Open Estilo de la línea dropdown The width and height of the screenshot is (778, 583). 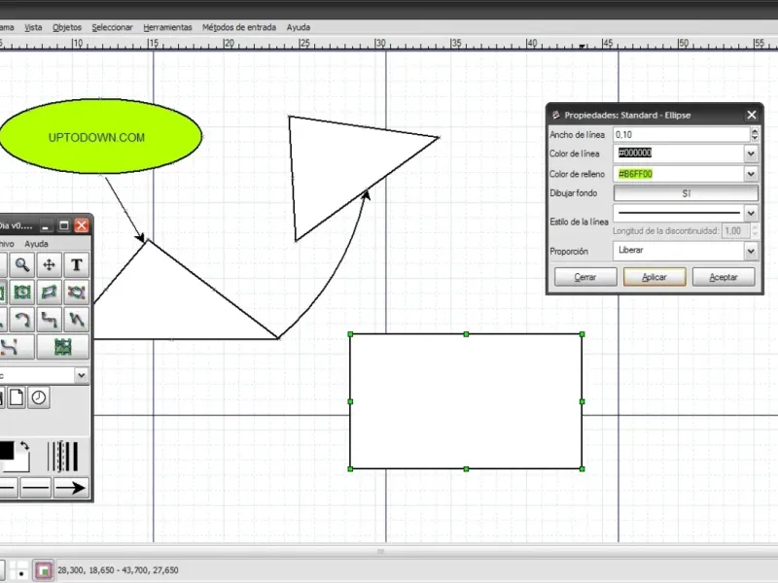point(751,213)
